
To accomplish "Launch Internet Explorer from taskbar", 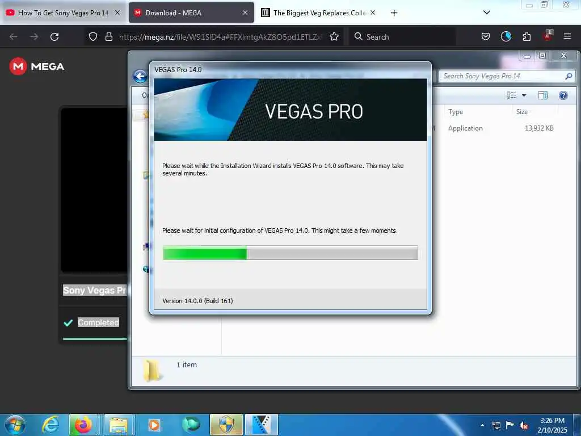I will (50, 425).
